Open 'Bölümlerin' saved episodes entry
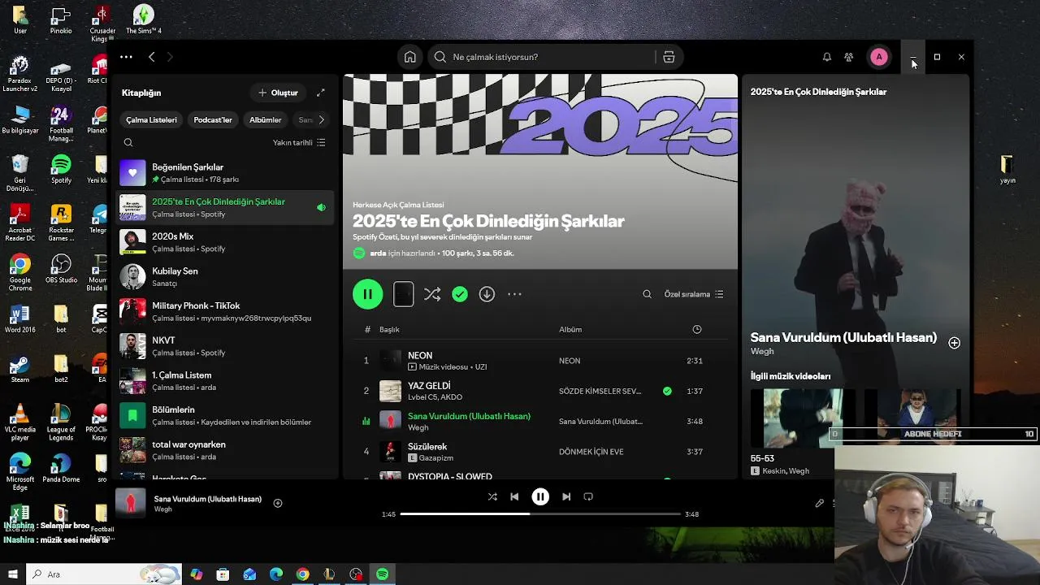Viewport: 1040px width, 585px height. [x=225, y=415]
